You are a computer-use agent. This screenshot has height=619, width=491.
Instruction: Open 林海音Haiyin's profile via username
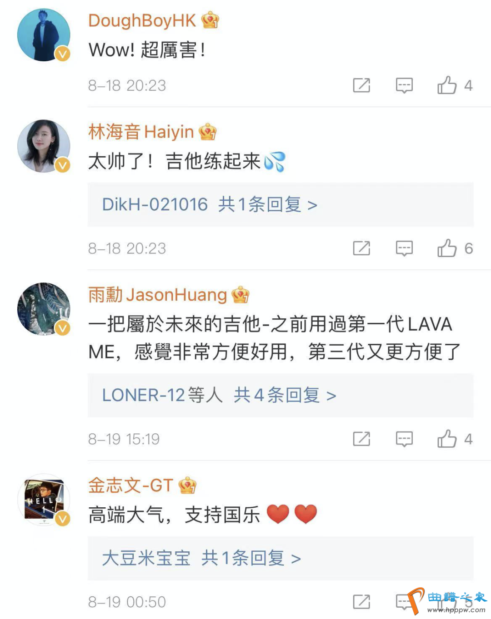141,132
